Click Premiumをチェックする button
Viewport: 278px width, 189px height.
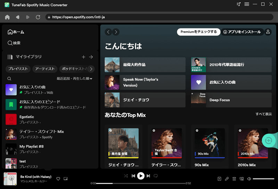[x=198, y=32]
